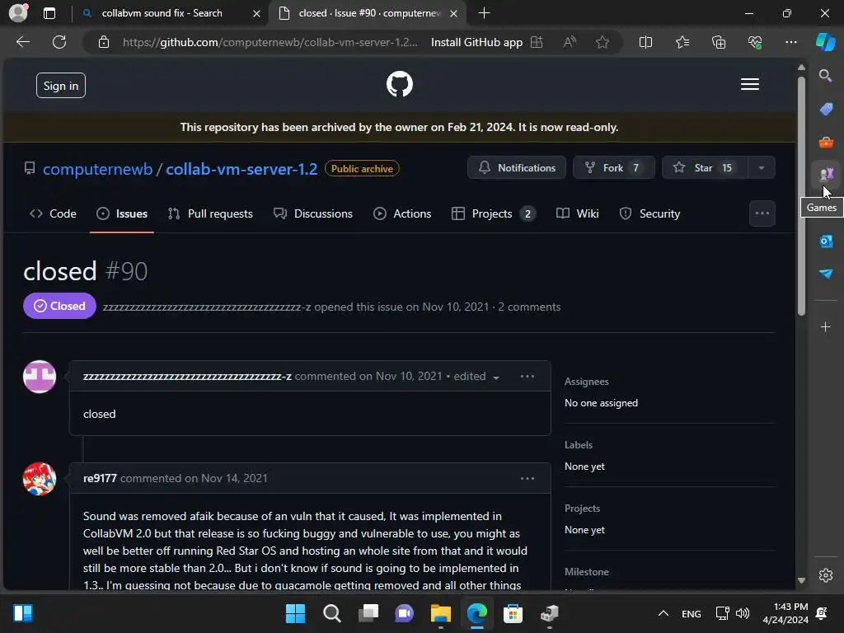Click the Fork button

pos(613,167)
